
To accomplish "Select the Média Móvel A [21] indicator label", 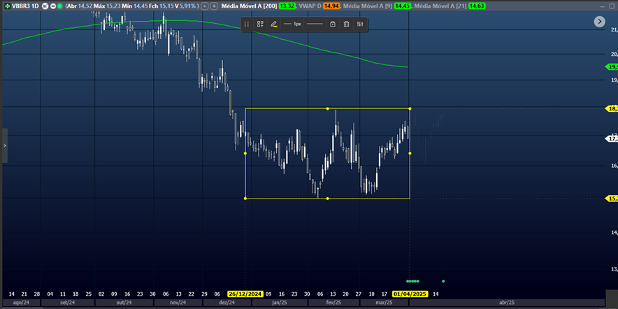I will 439,6.
